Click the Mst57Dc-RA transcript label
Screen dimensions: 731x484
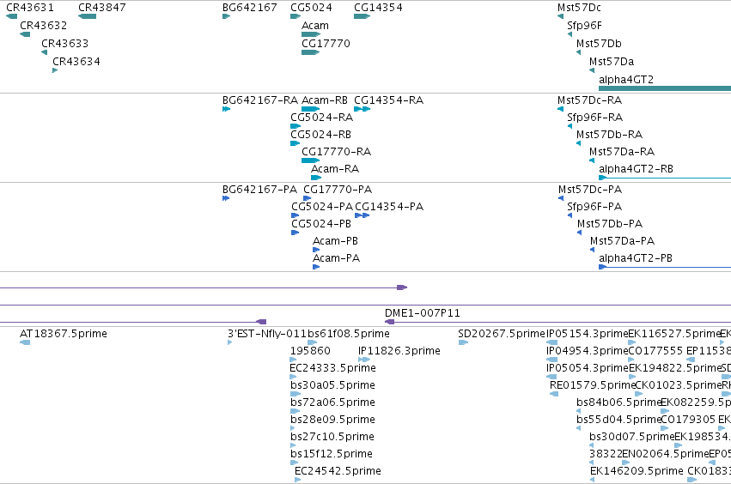pos(590,100)
